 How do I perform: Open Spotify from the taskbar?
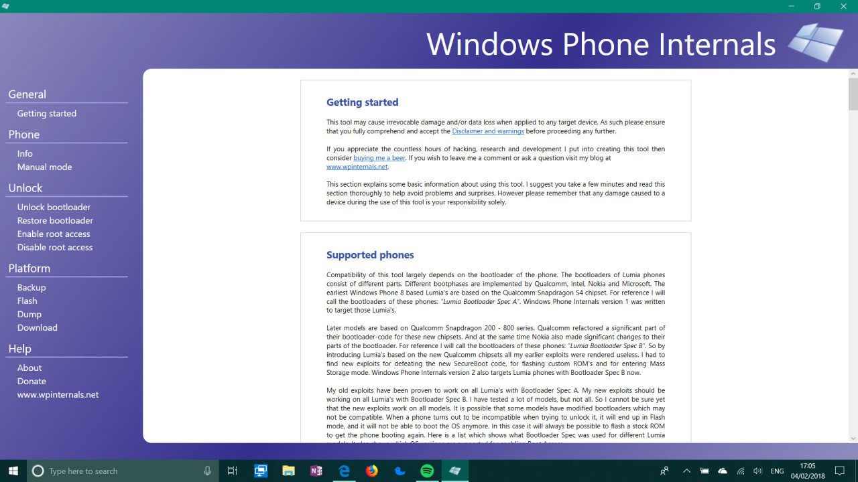(x=427, y=471)
